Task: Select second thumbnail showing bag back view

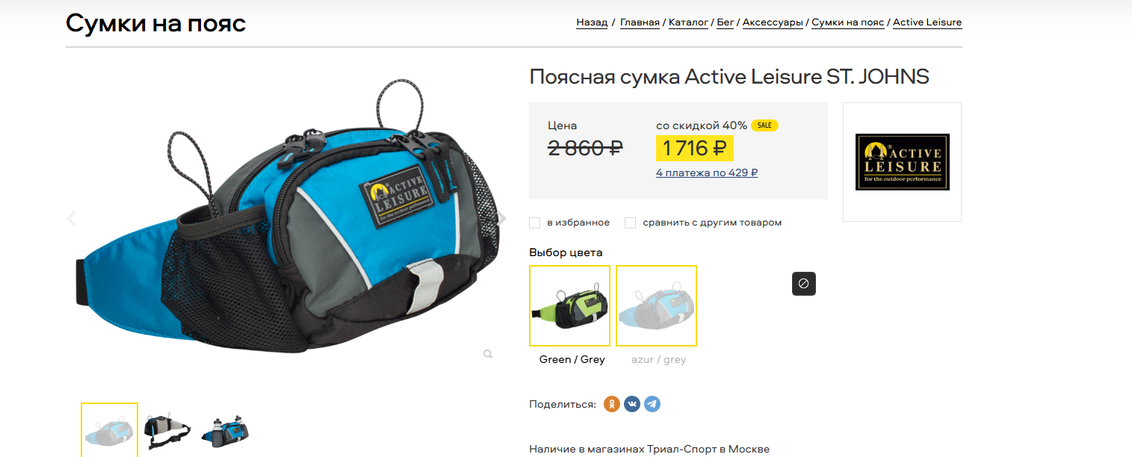Action: click(167, 430)
